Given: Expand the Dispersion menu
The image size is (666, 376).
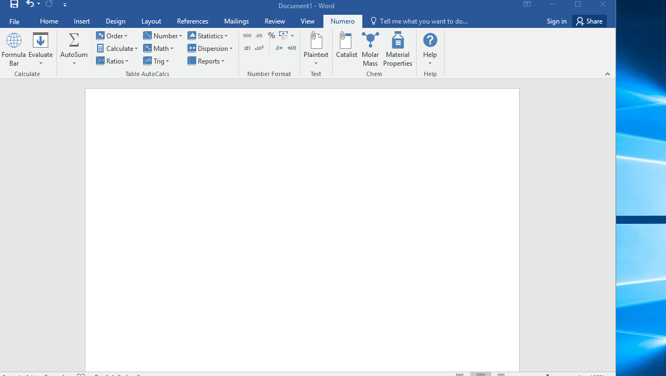Looking at the screenshot, I should [x=210, y=48].
